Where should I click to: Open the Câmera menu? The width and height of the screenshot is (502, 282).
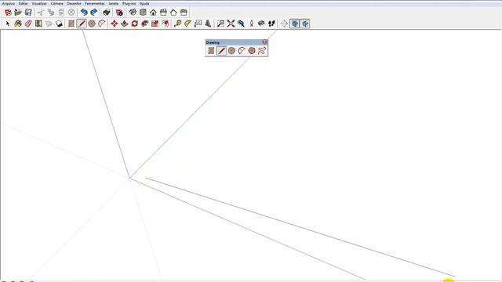pyautogui.click(x=57, y=3)
